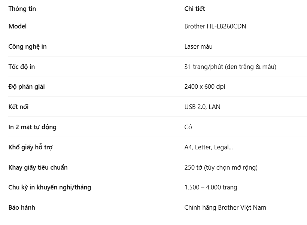
Task: Click the '250 tờ (tùy chọn mở rộng)' value
Action: [221, 167]
